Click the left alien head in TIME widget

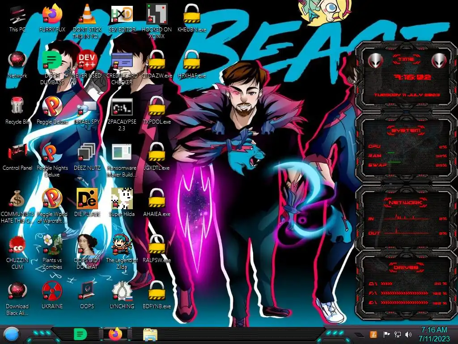click(x=375, y=61)
